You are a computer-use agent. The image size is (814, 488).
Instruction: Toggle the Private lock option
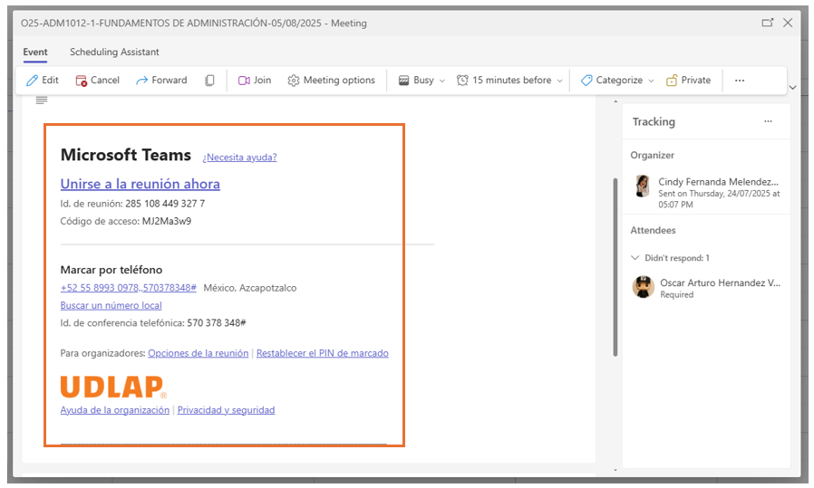tap(688, 81)
